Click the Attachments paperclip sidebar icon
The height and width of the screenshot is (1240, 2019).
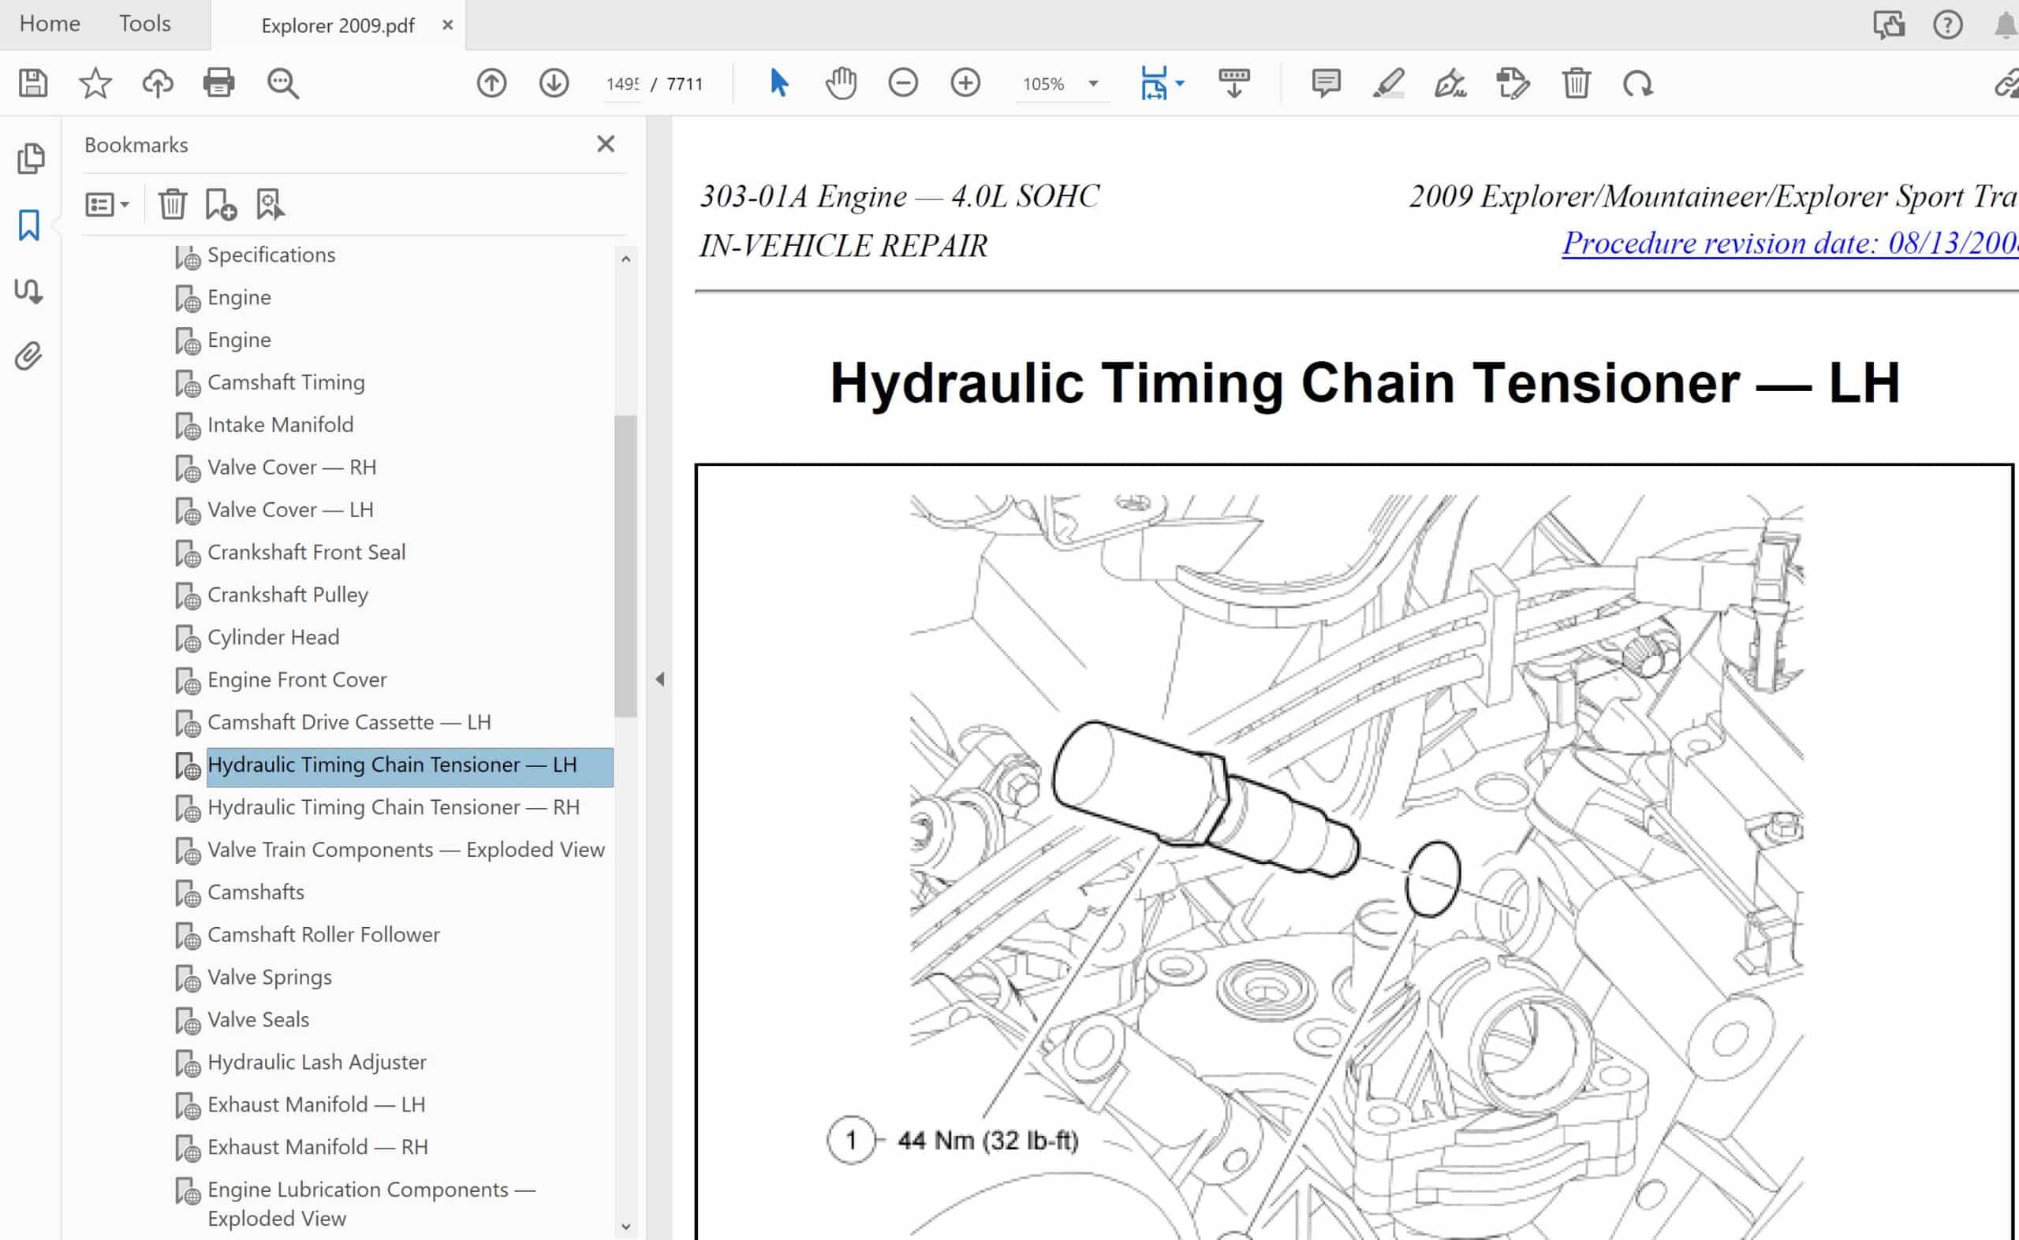[x=28, y=356]
